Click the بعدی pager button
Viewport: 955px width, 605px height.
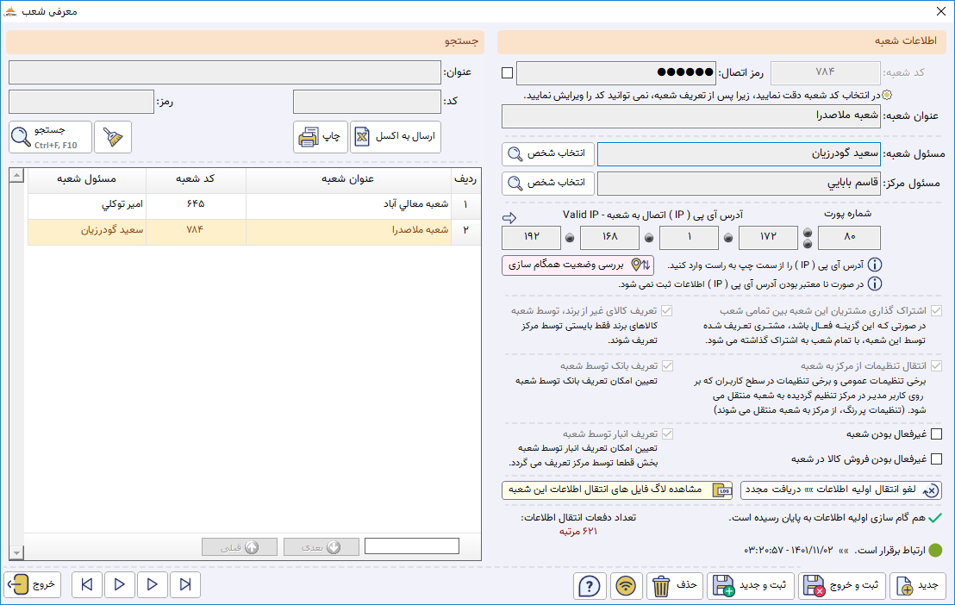321,546
